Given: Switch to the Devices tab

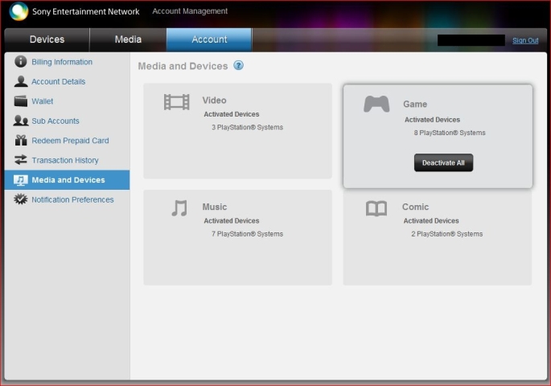Looking at the screenshot, I should tap(47, 39).
